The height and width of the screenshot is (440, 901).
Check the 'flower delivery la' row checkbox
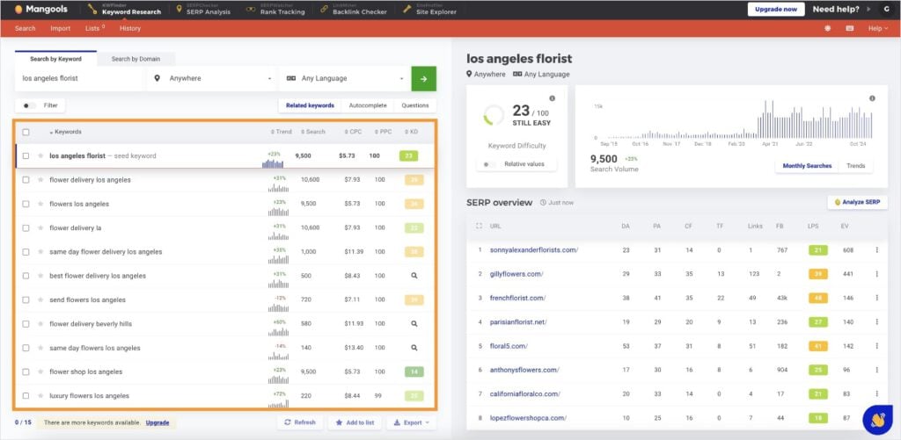pos(26,227)
